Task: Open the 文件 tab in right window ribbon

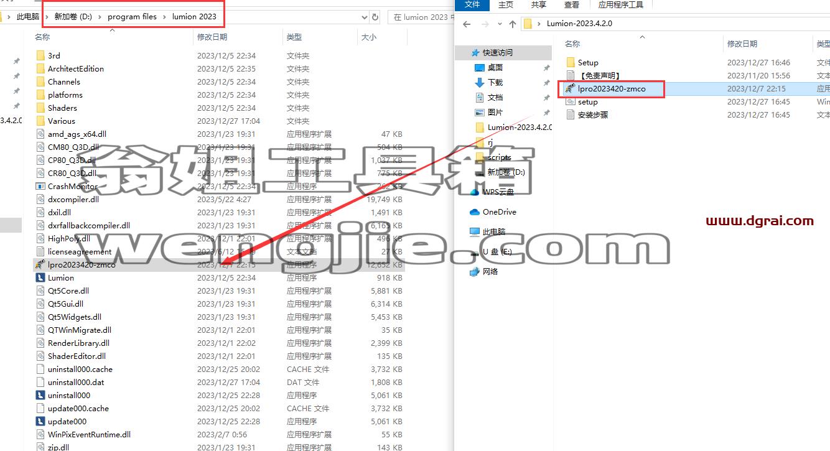Action: [x=473, y=4]
